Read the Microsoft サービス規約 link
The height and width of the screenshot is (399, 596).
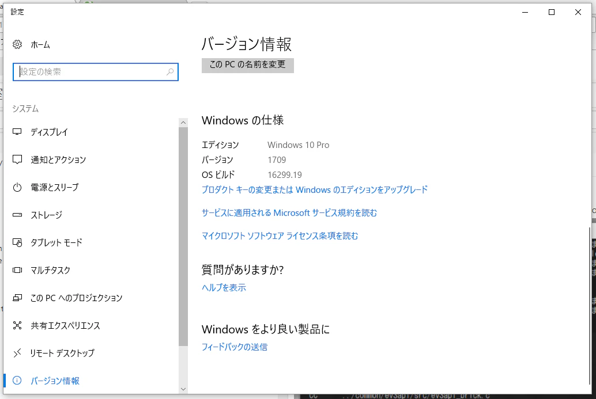[289, 212]
